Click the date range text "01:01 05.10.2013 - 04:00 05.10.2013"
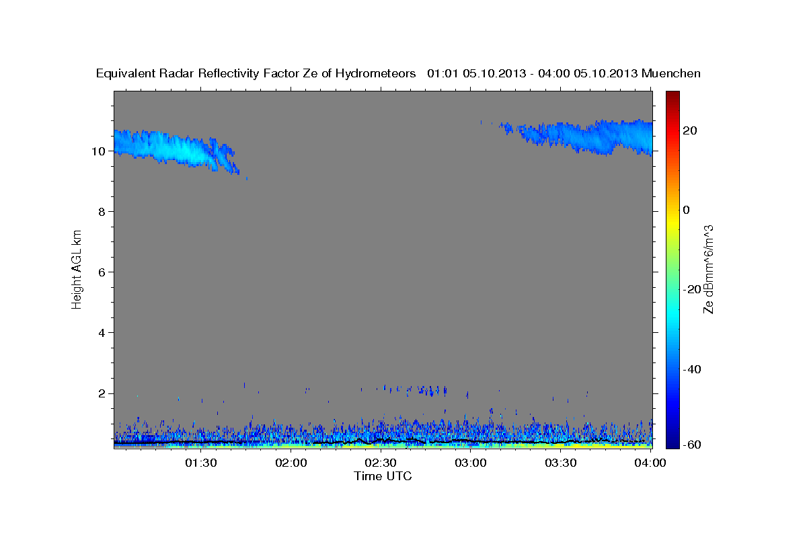The image size is (807, 538). (532, 73)
